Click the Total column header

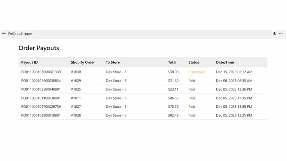(172, 62)
